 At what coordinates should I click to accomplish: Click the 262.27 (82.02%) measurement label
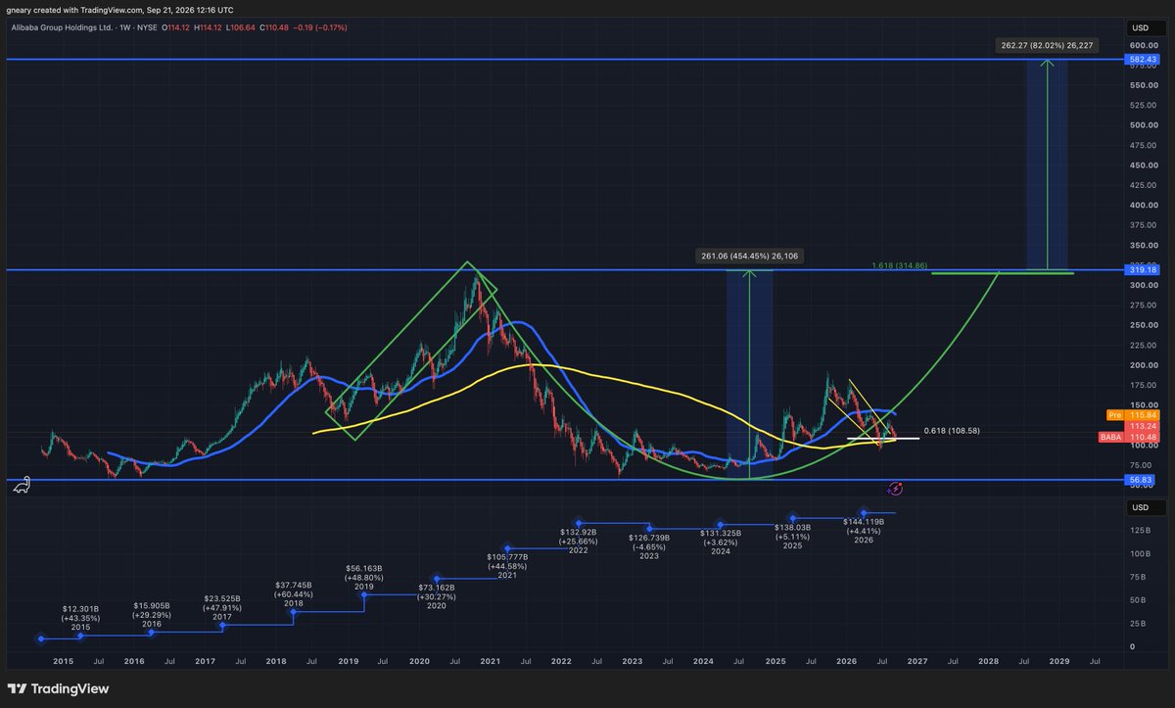point(1047,45)
